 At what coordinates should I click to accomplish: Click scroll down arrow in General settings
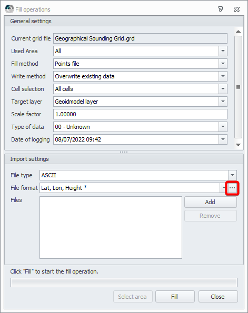(238, 145)
